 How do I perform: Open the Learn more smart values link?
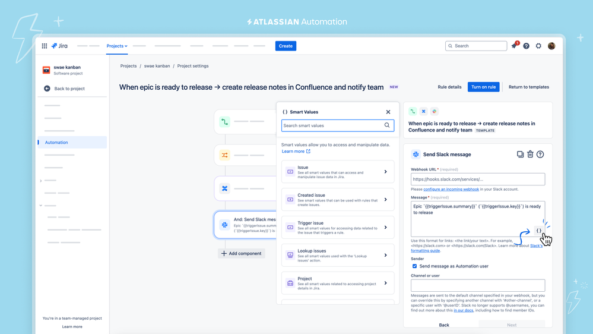pos(296,151)
